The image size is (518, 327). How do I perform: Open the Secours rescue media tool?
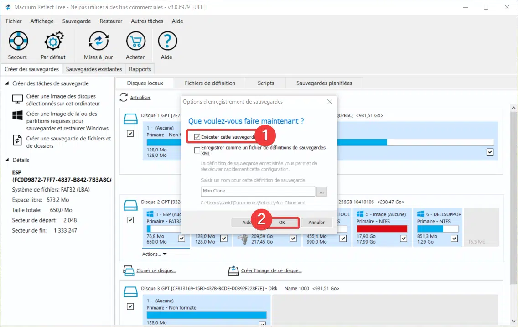(18, 41)
